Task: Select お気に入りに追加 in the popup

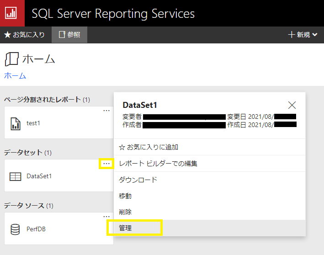Action: (x=210, y=147)
